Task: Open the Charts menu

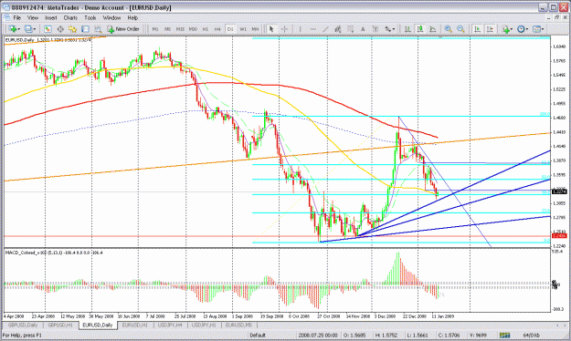Action: (70, 17)
